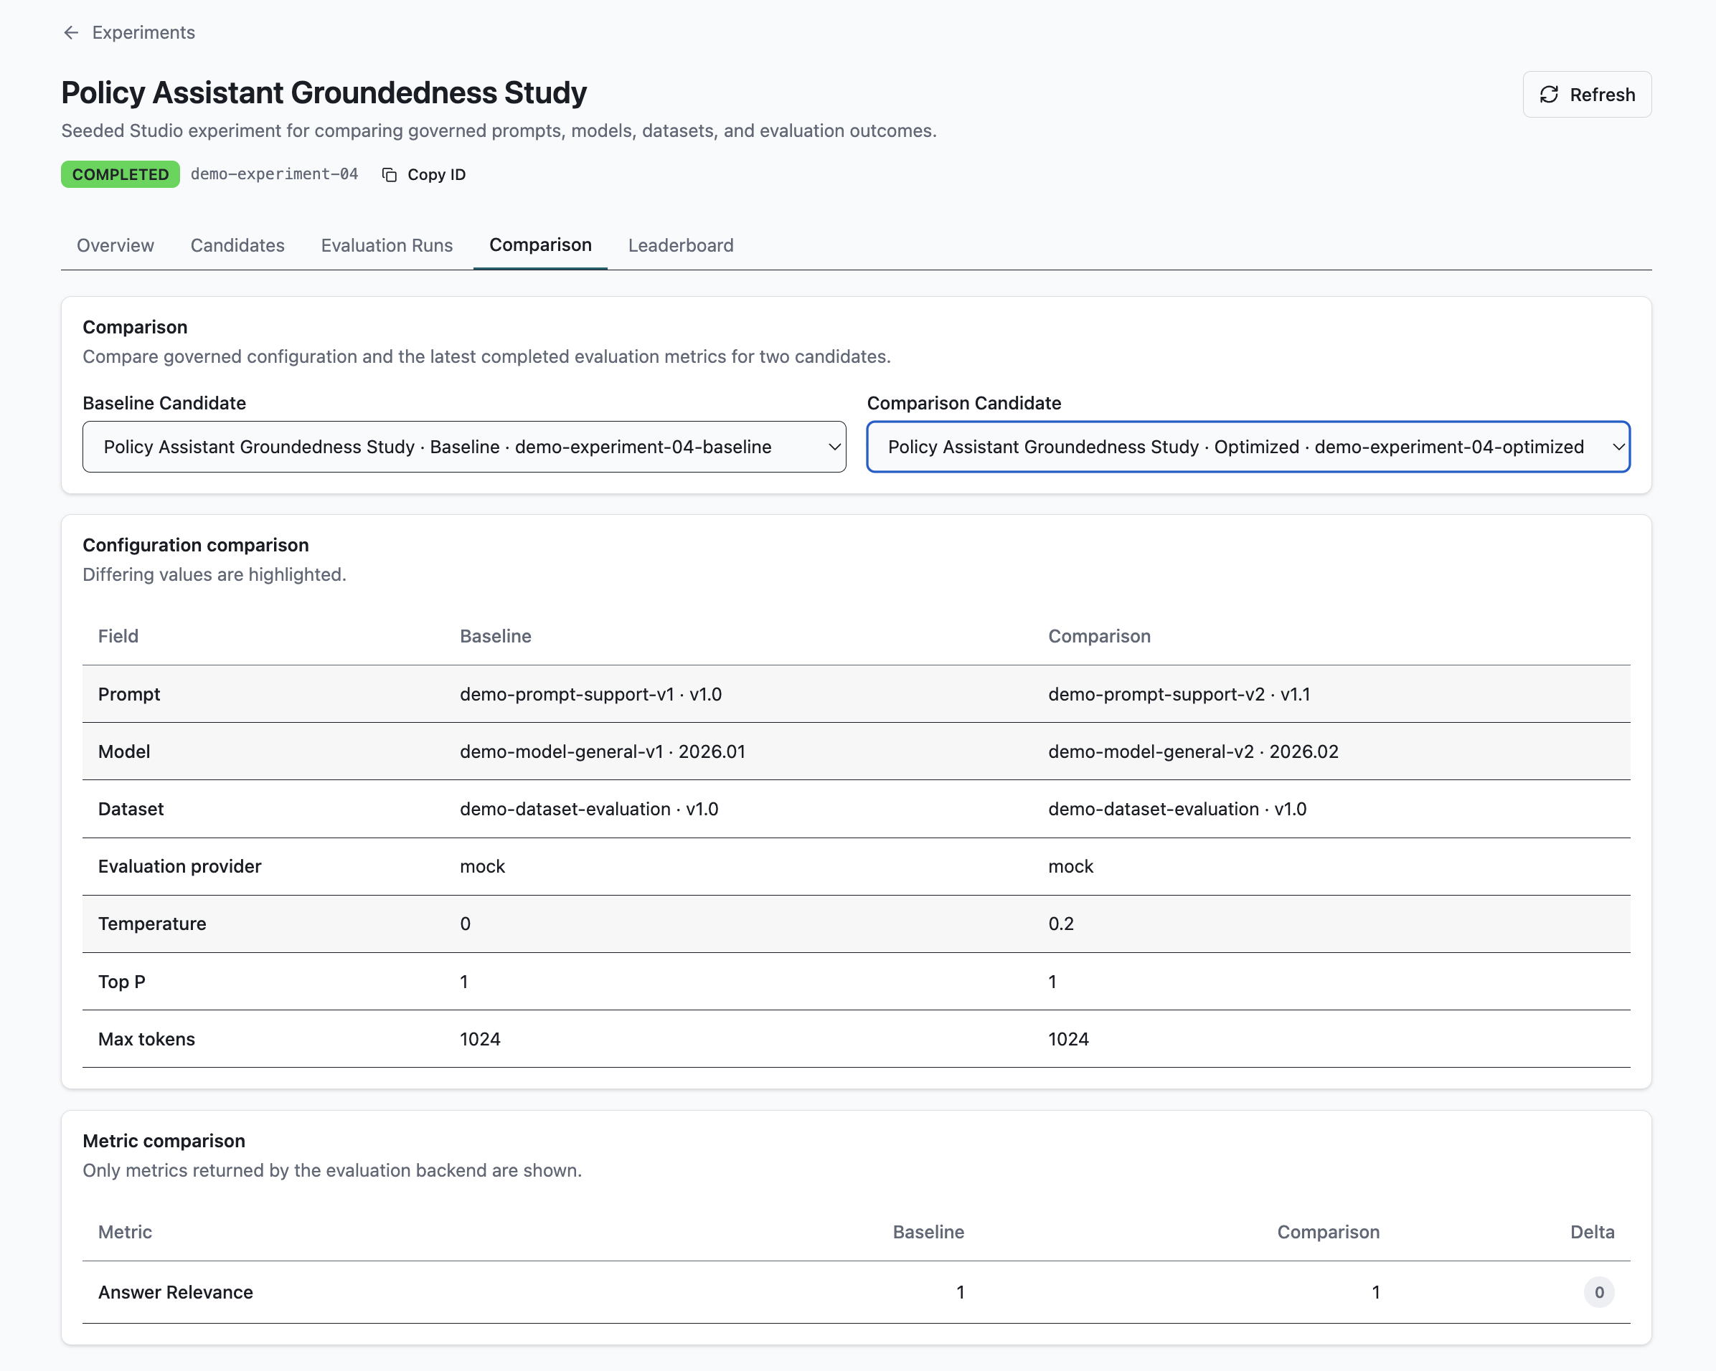Image resolution: width=1716 pixels, height=1371 pixels.
Task: Click the Dataset field row label
Action: point(131,810)
